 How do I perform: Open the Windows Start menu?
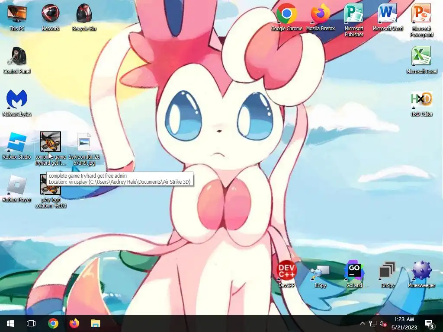(x=10, y=323)
